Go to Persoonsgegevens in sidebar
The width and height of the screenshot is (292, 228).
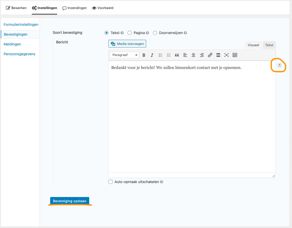click(19, 54)
